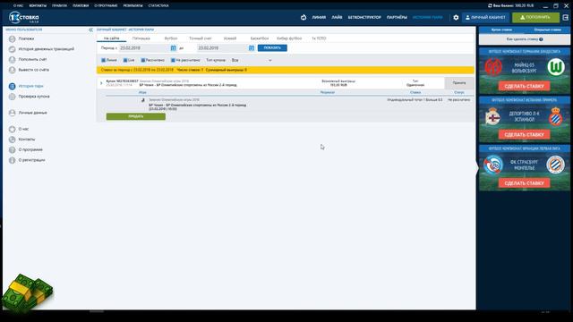Open the СТАТИСТИКА top menu item
The image size is (573, 322).
click(158, 6)
